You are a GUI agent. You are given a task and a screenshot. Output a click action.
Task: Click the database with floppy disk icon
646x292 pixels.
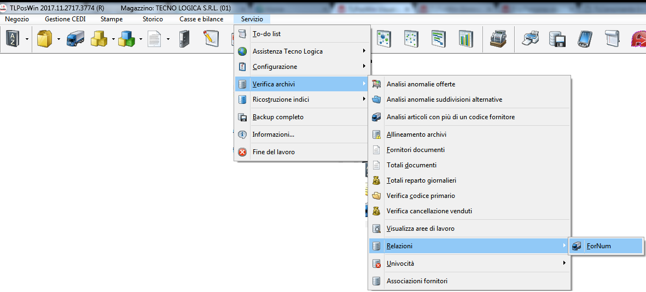click(x=557, y=39)
